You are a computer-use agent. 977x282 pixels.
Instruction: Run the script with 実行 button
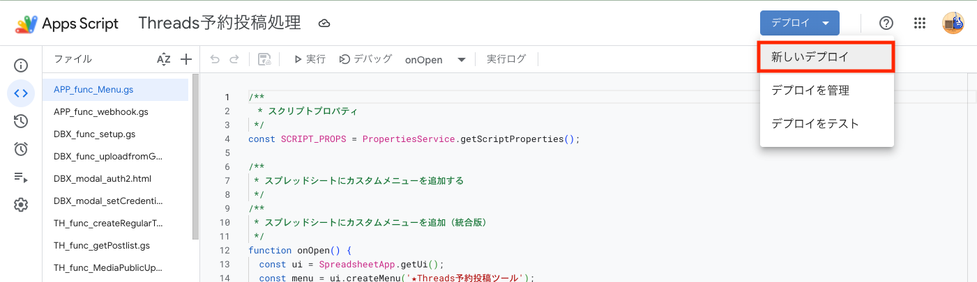(310, 60)
